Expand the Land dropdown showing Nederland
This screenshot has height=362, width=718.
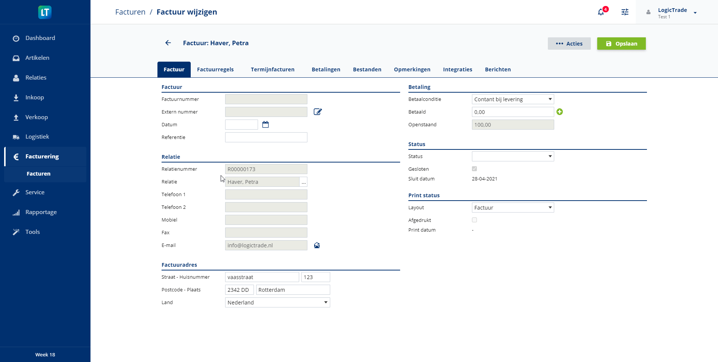(277, 303)
